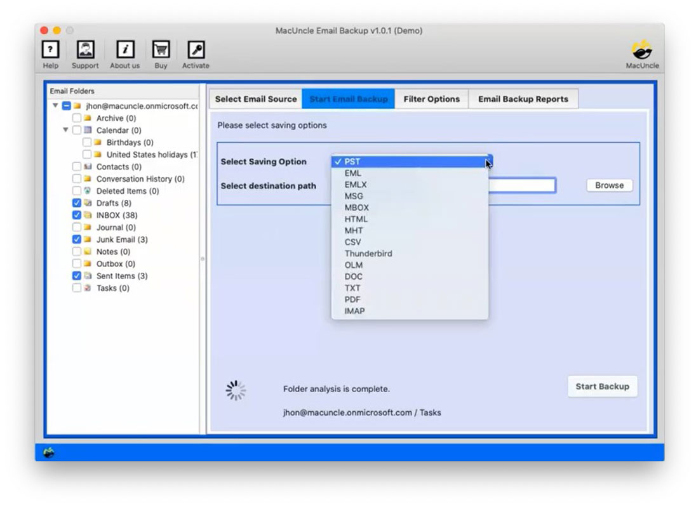The width and height of the screenshot is (696, 507).
Task: Uncheck the Drafts (8) checkbox
Action: point(76,202)
